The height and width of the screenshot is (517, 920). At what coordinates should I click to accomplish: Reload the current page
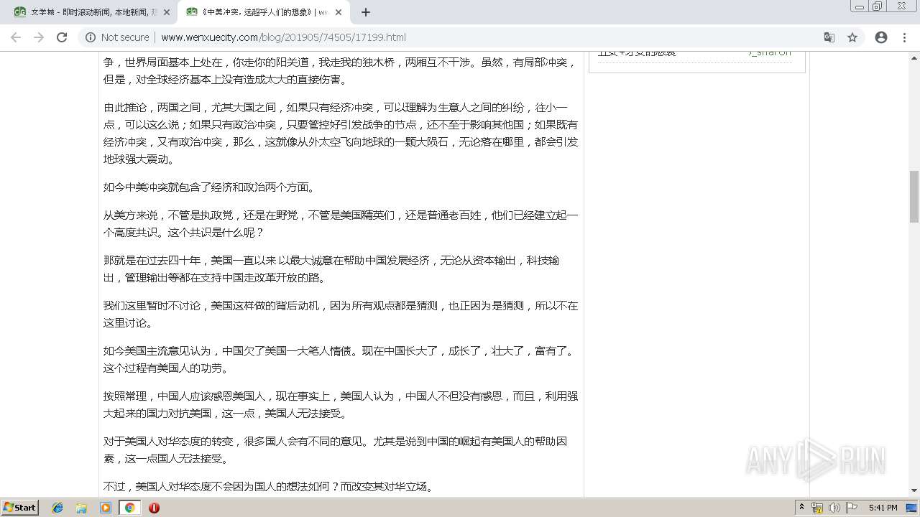point(62,37)
